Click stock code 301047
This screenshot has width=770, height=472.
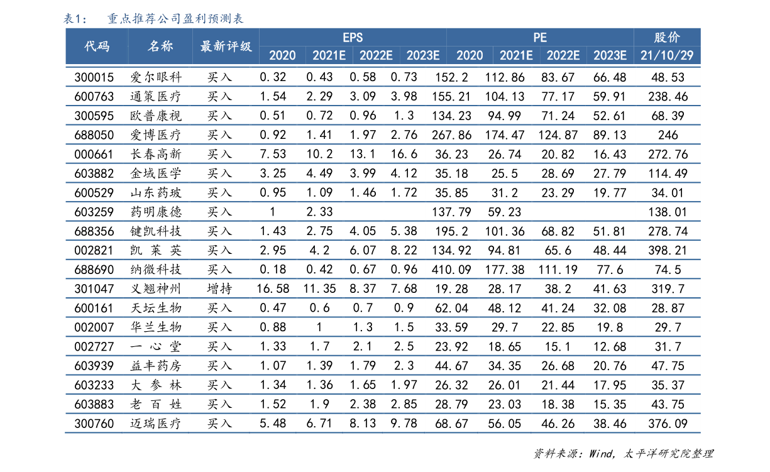(x=94, y=288)
